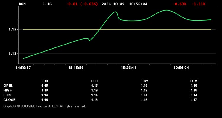
Task: Click the -0.01 (-0.63%) change value
Action: pyautogui.click(x=82, y=4)
